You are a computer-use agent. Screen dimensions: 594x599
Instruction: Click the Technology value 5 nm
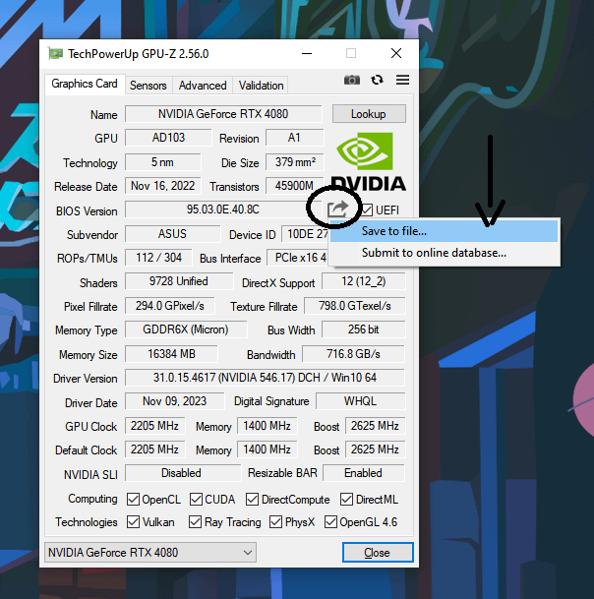(162, 162)
